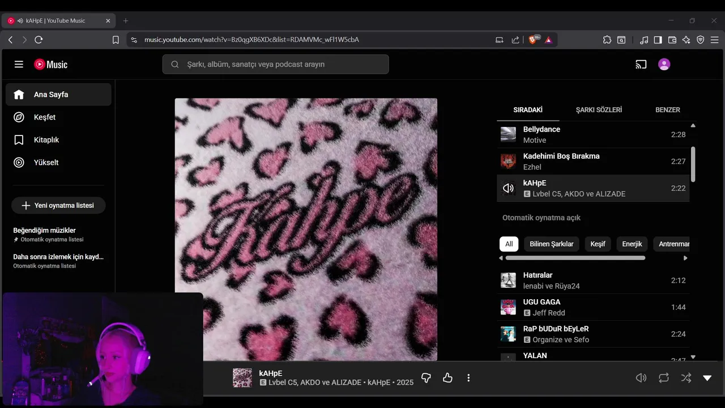This screenshot has height=408, width=725.
Task: Open more actions for kAHpE in player bar
Action: coord(468,377)
